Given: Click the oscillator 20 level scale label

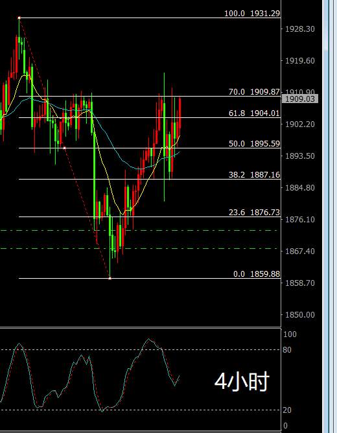Looking at the screenshot, I should tap(287, 410).
